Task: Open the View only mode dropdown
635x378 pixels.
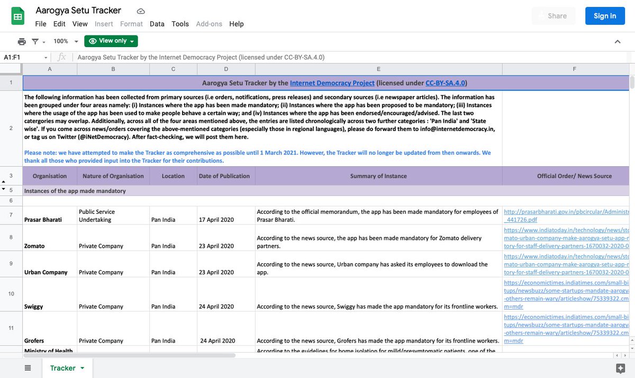Action: point(111,41)
